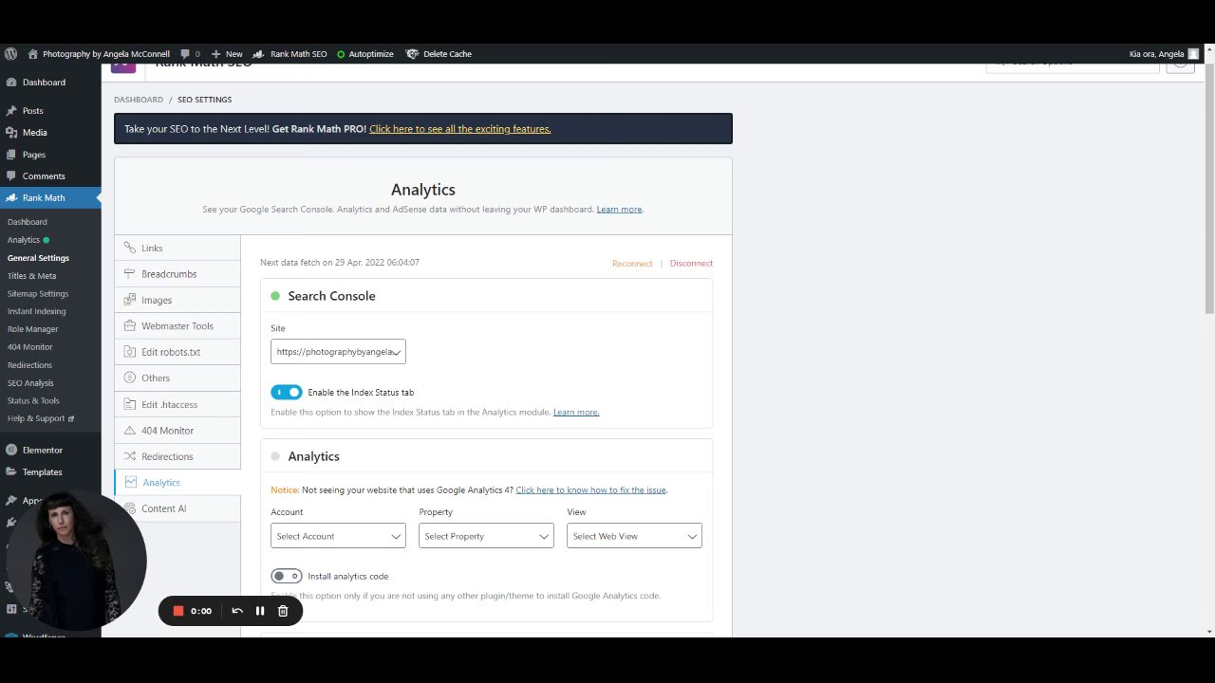This screenshot has height=683, width=1215.
Task: Stop the screen recording with red button
Action: click(178, 611)
